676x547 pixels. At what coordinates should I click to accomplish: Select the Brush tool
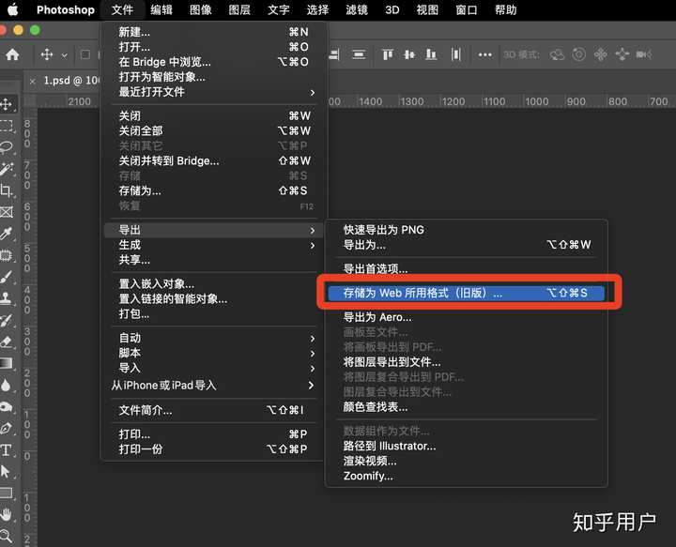point(7,277)
